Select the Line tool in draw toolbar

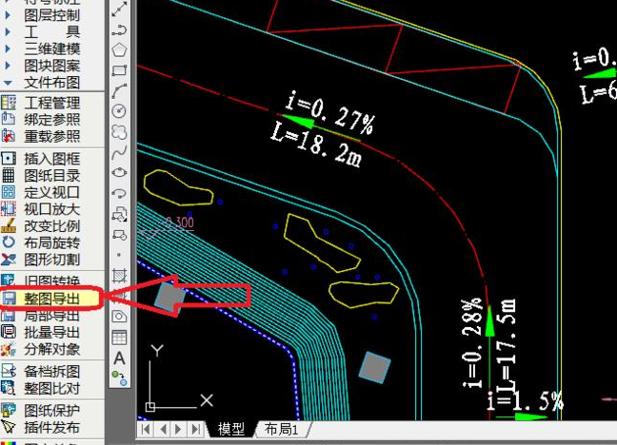(x=120, y=10)
